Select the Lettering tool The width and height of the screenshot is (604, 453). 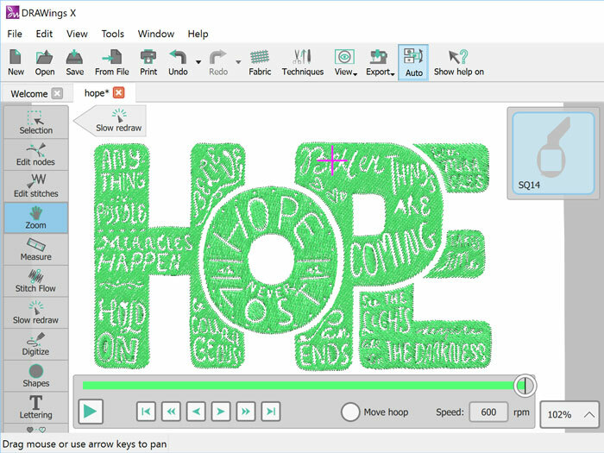click(x=36, y=407)
